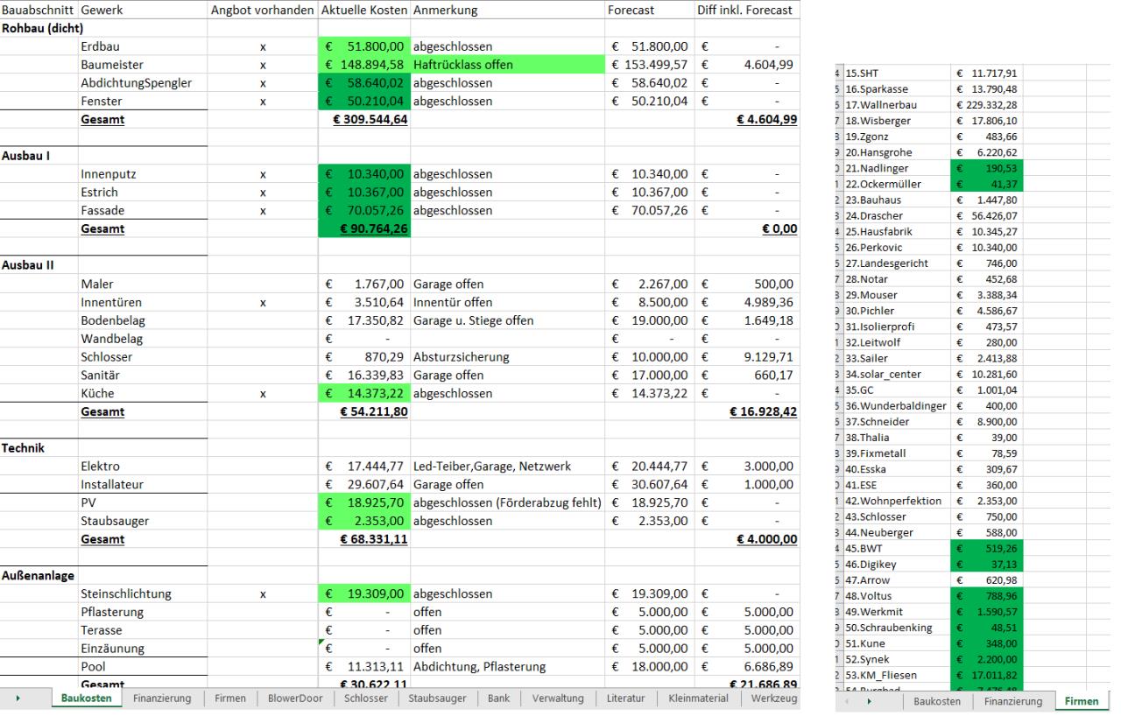Select the Innenputz x mark in Angbot column

point(263,174)
